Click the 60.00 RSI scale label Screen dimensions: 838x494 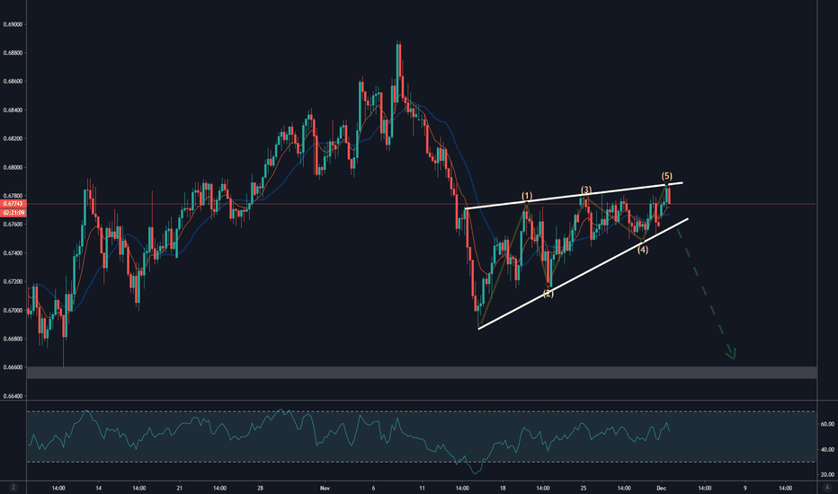(826, 450)
